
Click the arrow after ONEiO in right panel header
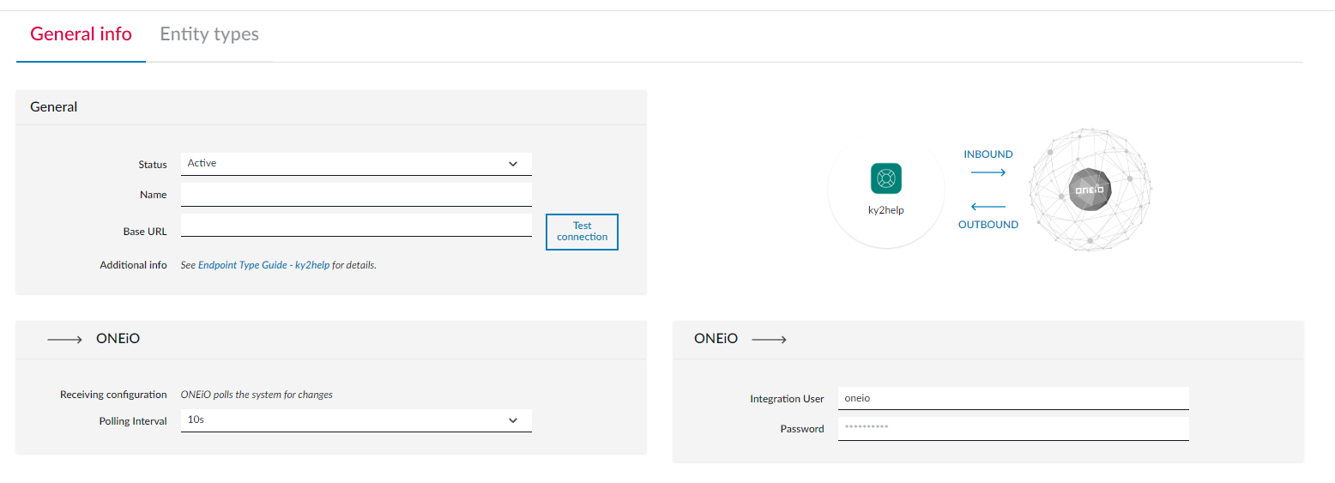[769, 340]
